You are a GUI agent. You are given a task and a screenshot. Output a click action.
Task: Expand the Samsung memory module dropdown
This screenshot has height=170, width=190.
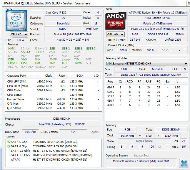[147, 64]
